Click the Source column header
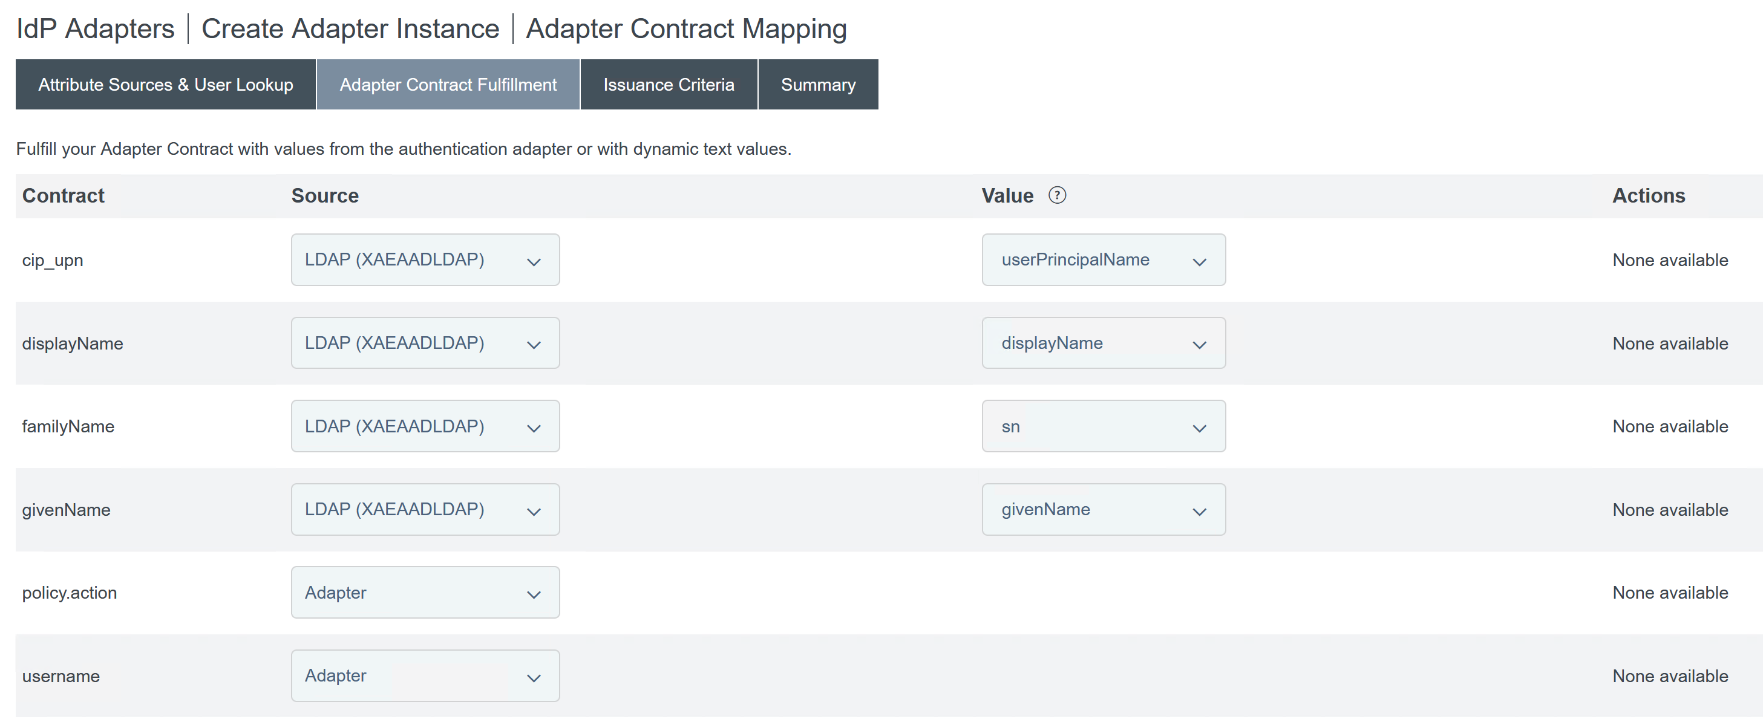 pyautogui.click(x=324, y=196)
